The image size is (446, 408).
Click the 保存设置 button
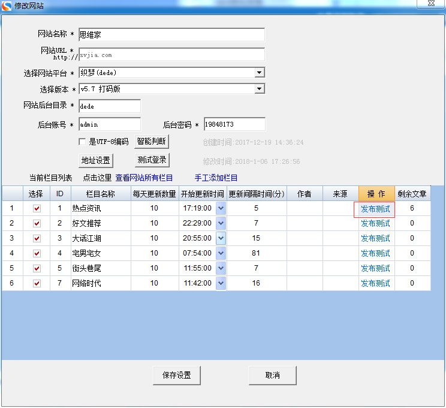pyautogui.click(x=177, y=375)
